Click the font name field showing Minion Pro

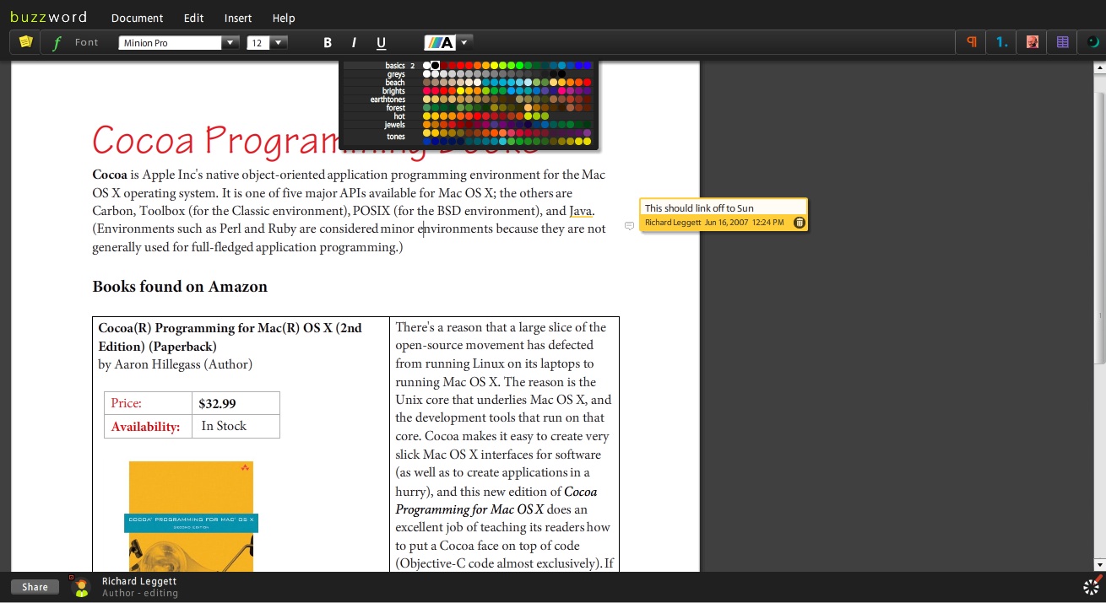click(170, 42)
